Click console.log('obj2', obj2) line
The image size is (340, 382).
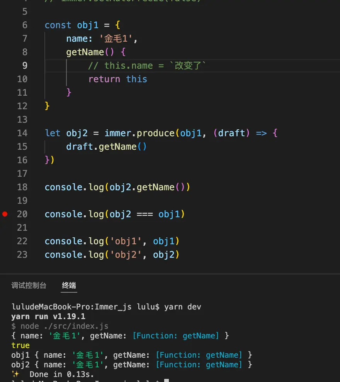(x=112, y=255)
